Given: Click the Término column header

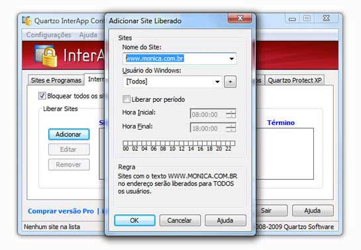Looking at the screenshot, I should tap(281, 123).
